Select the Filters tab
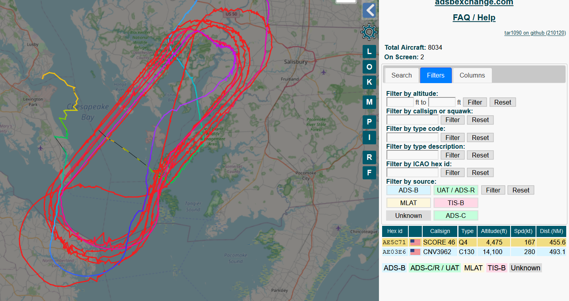The width and height of the screenshot is (569, 301). [x=436, y=75]
